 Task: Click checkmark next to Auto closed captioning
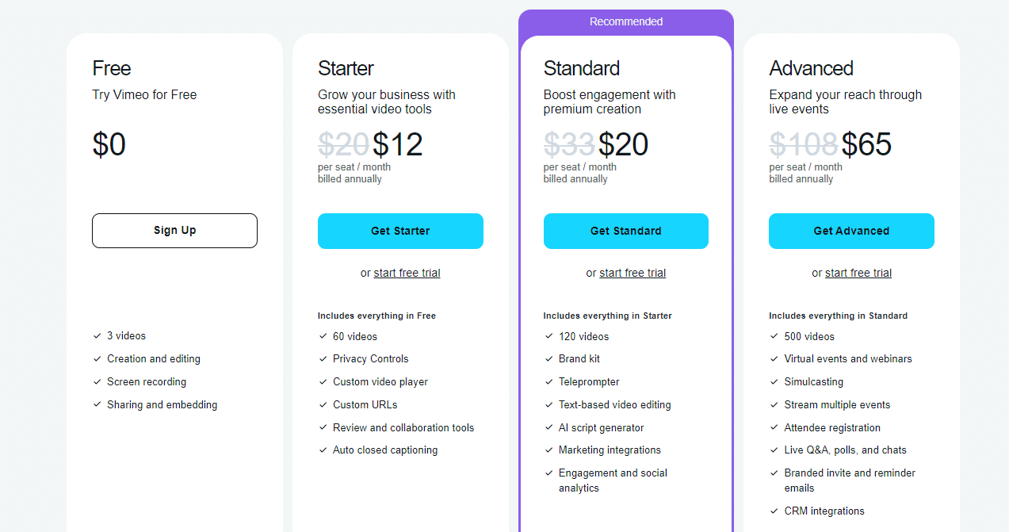tap(323, 450)
